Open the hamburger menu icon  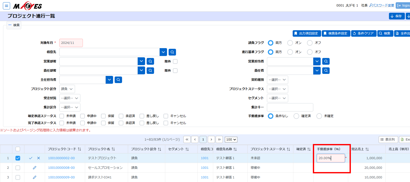[6, 6]
